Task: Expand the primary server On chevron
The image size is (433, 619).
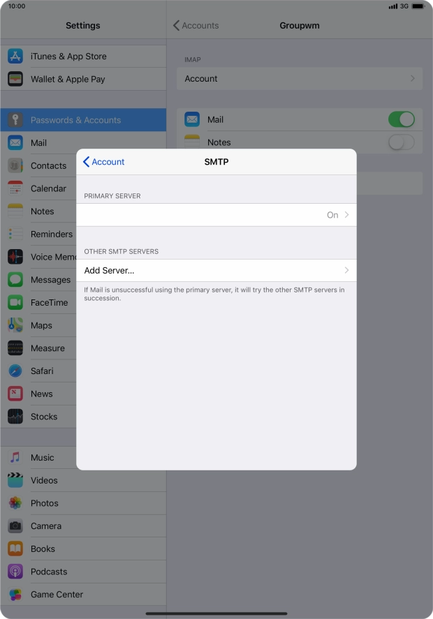Action: [x=346, y=215]
